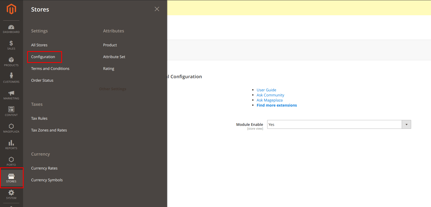
Task: Open Rating attributes page
Action: tap(108, 69)
